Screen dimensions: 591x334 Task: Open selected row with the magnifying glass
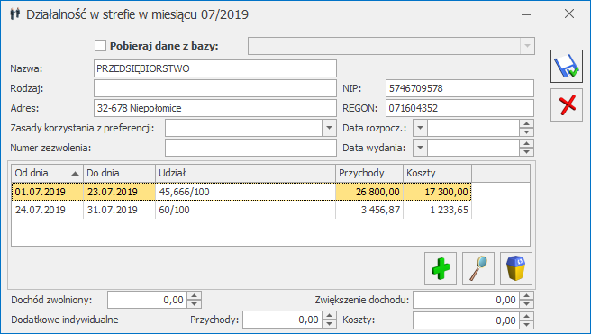pos(478,268)
